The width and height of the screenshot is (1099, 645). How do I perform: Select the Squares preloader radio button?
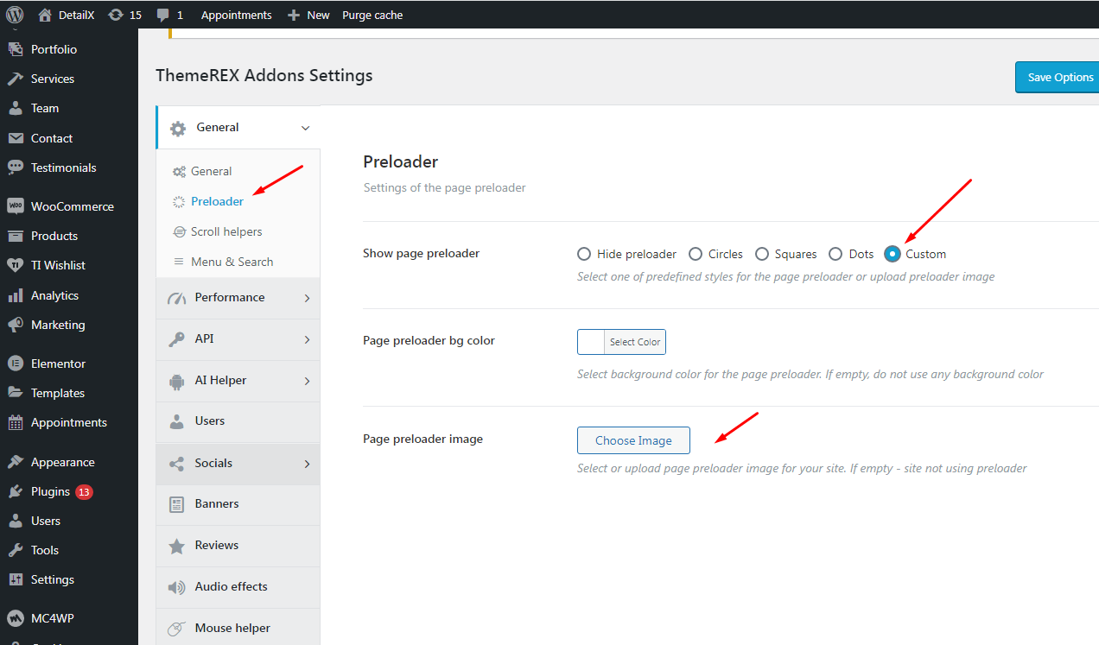[x=762, y=254]
